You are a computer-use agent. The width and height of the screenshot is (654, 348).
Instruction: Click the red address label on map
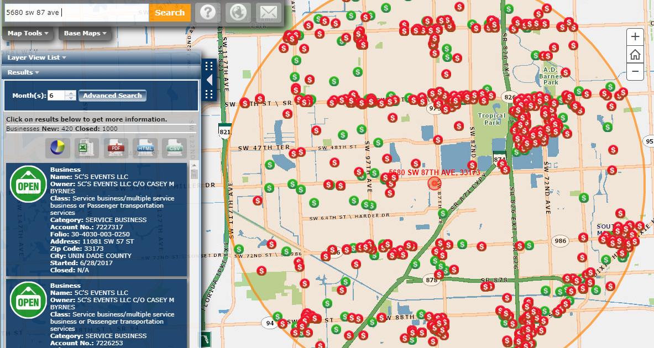pyautogui.click(x=434, y=172)
